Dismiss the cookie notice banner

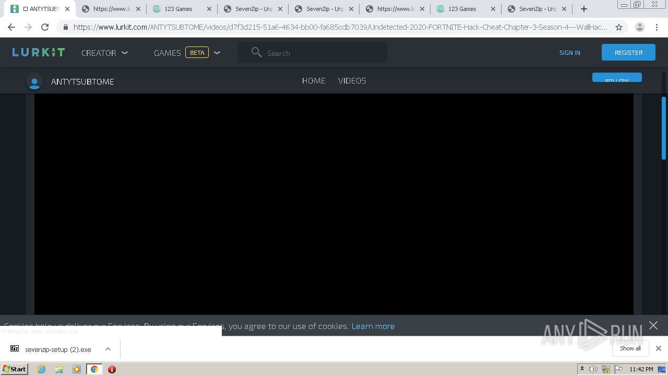pos(653,325)
